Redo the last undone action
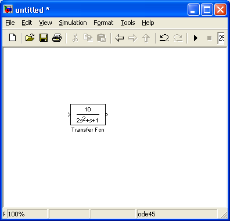The image size is (230, 221). (178, 38)
